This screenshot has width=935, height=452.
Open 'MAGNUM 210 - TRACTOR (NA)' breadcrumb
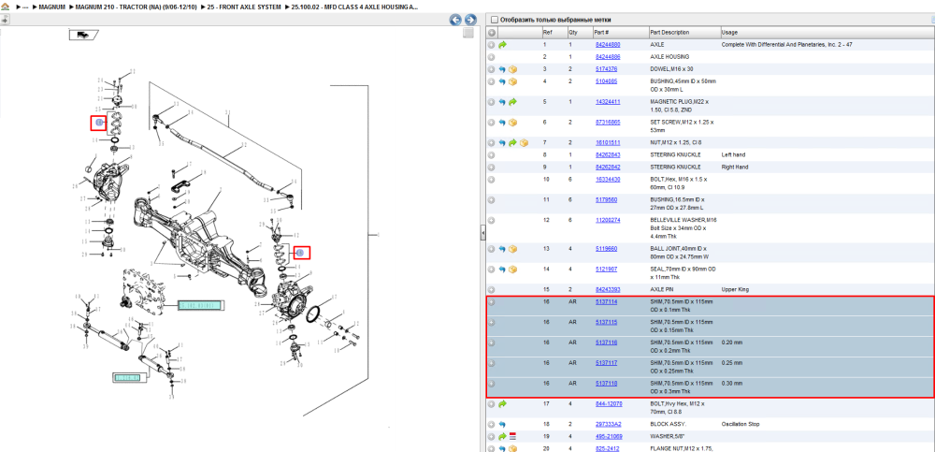tap(136, 7)
